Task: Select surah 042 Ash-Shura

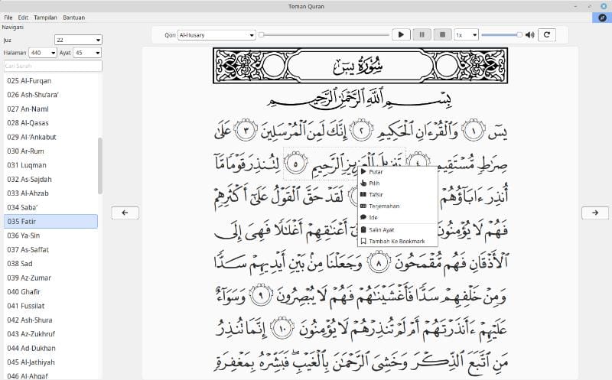Action: click(x=50, y=320)
